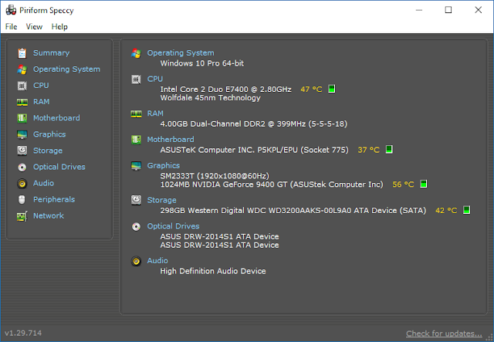494x342 pixels.
Task: Open Motherboard details from sidebar
Action: [x=56, y=118]
